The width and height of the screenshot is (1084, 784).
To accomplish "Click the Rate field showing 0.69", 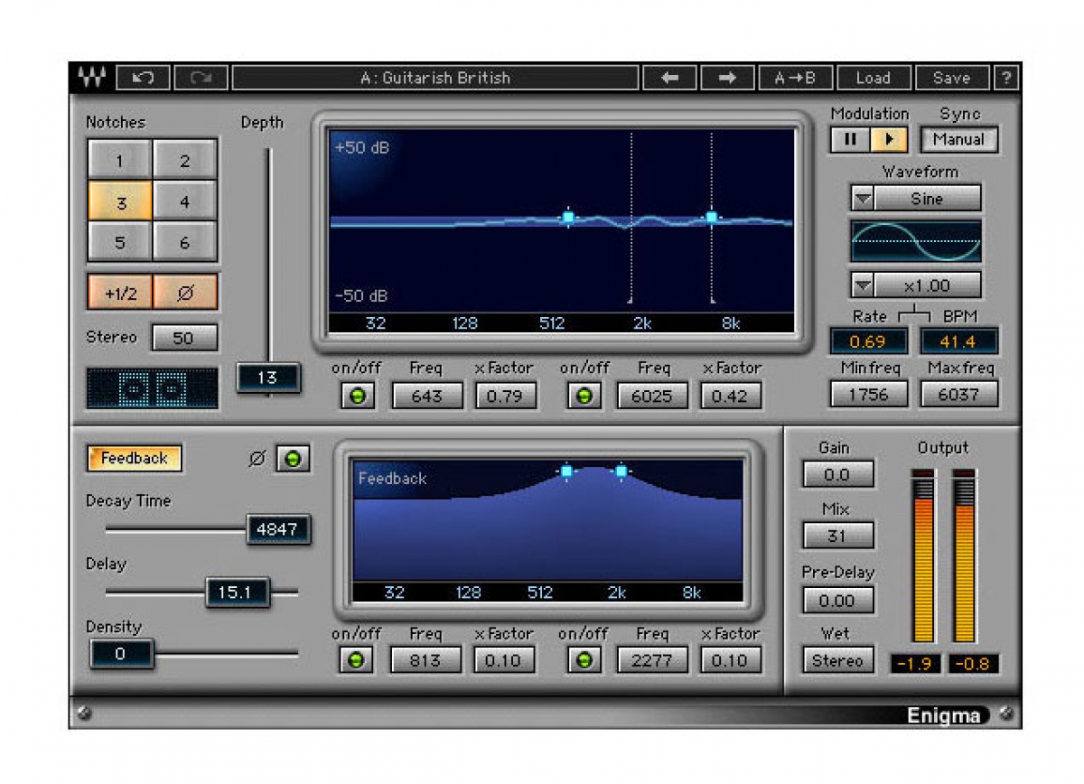I will [x=868, y=341].
